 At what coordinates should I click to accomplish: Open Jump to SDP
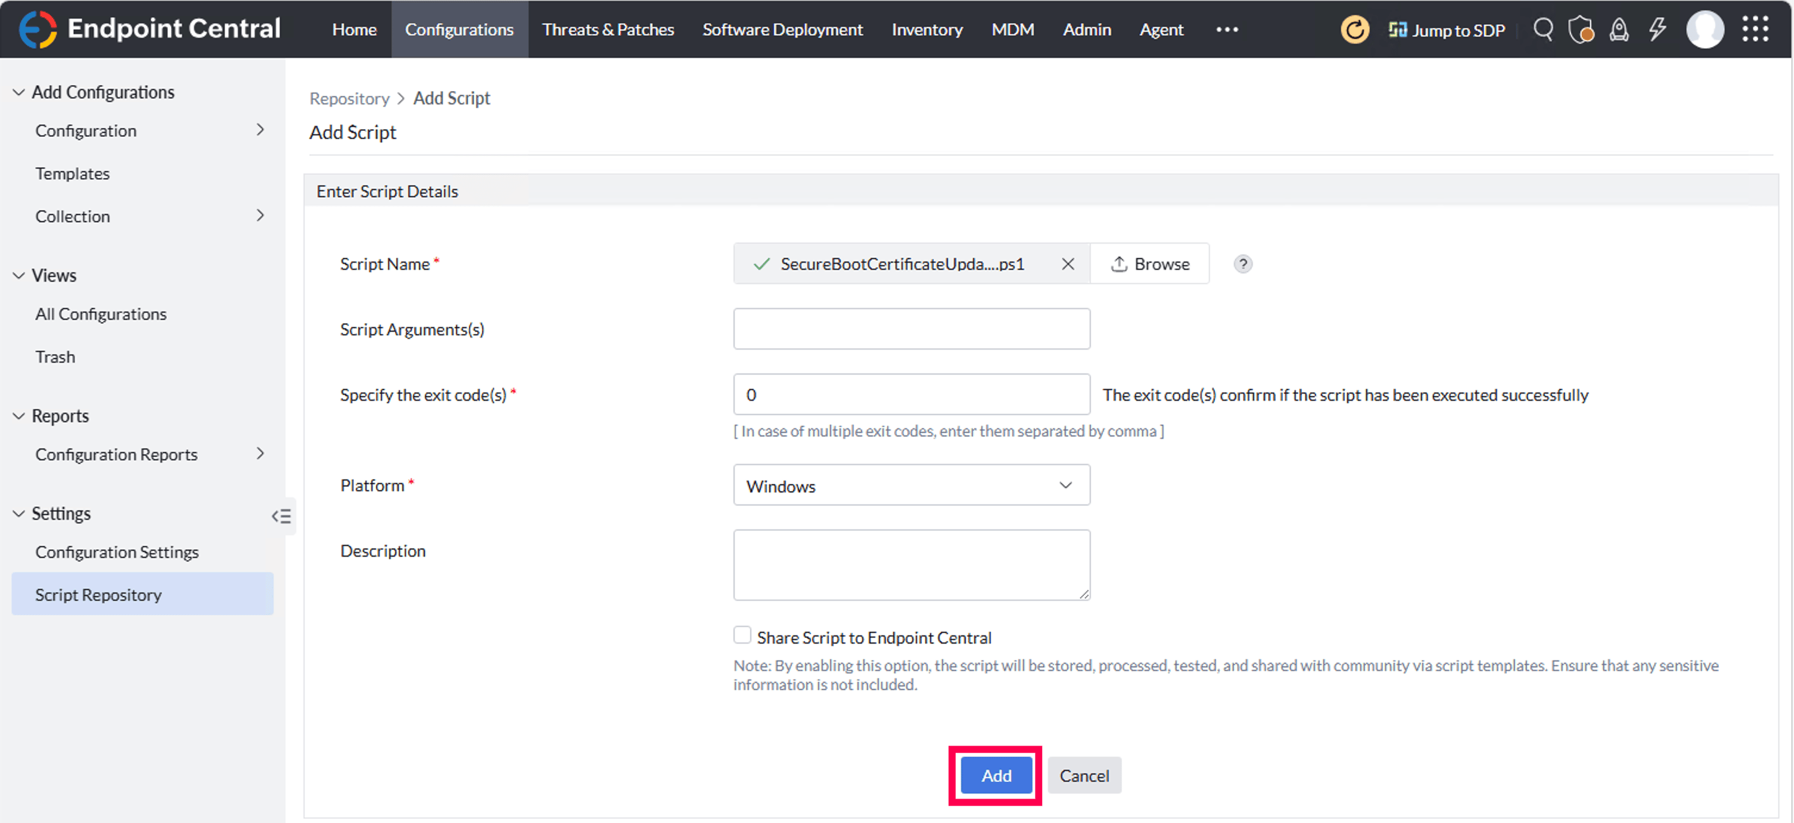[1447, 30]
